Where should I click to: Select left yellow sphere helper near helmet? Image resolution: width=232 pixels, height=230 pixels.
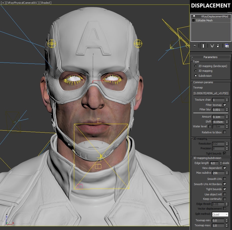click(52, 44)
